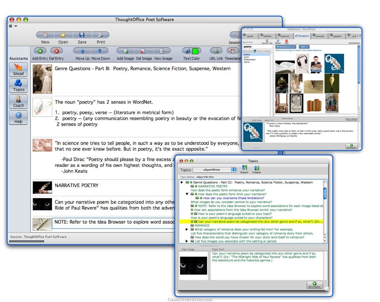The height and width of the screenshot is (302, 380).
Task: Open the Coach assistant
Action: coord(18,102)
